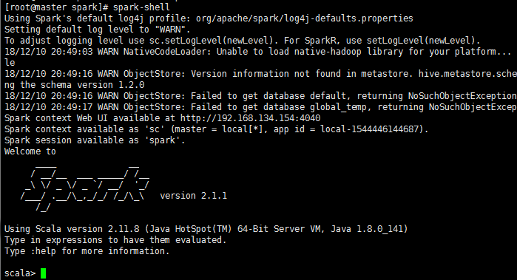The width and height of the screenshot is (517, 280).
Task: Click the Spark Web UI URL http://192.168.134.154:4040
Action: [x=250, y=118]
